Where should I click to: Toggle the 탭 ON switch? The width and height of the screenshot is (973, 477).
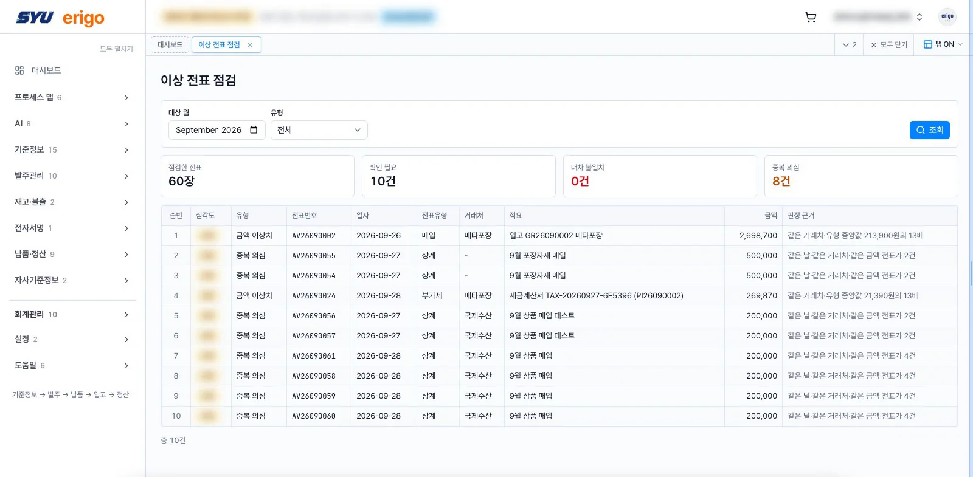943,44
